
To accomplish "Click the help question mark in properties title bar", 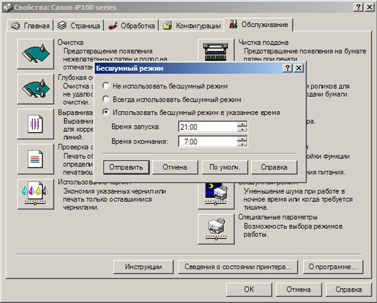I will coord(358,7).
